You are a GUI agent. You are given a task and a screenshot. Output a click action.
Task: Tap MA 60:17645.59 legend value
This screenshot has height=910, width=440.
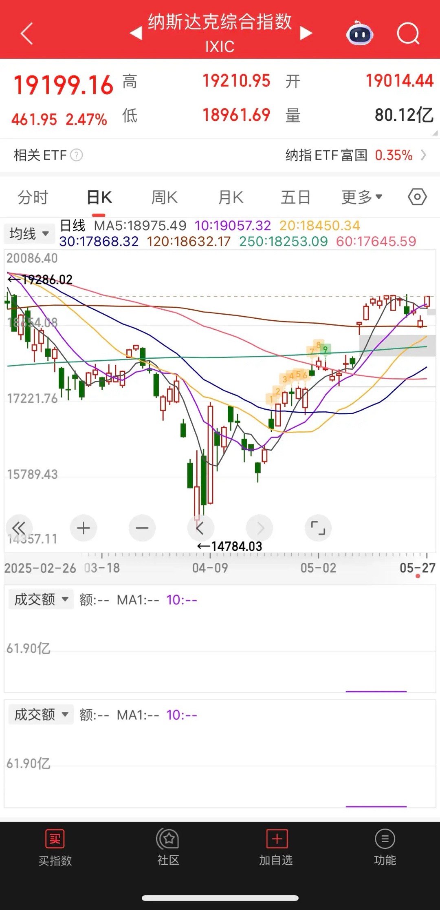(x=376, y=241)
